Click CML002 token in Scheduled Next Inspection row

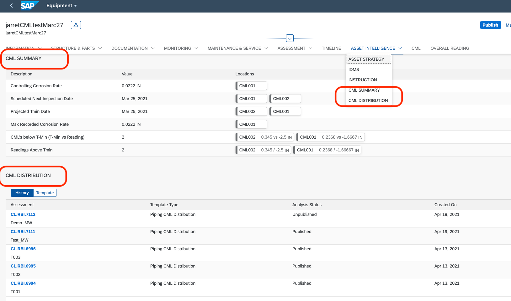(x=285, y=99)
